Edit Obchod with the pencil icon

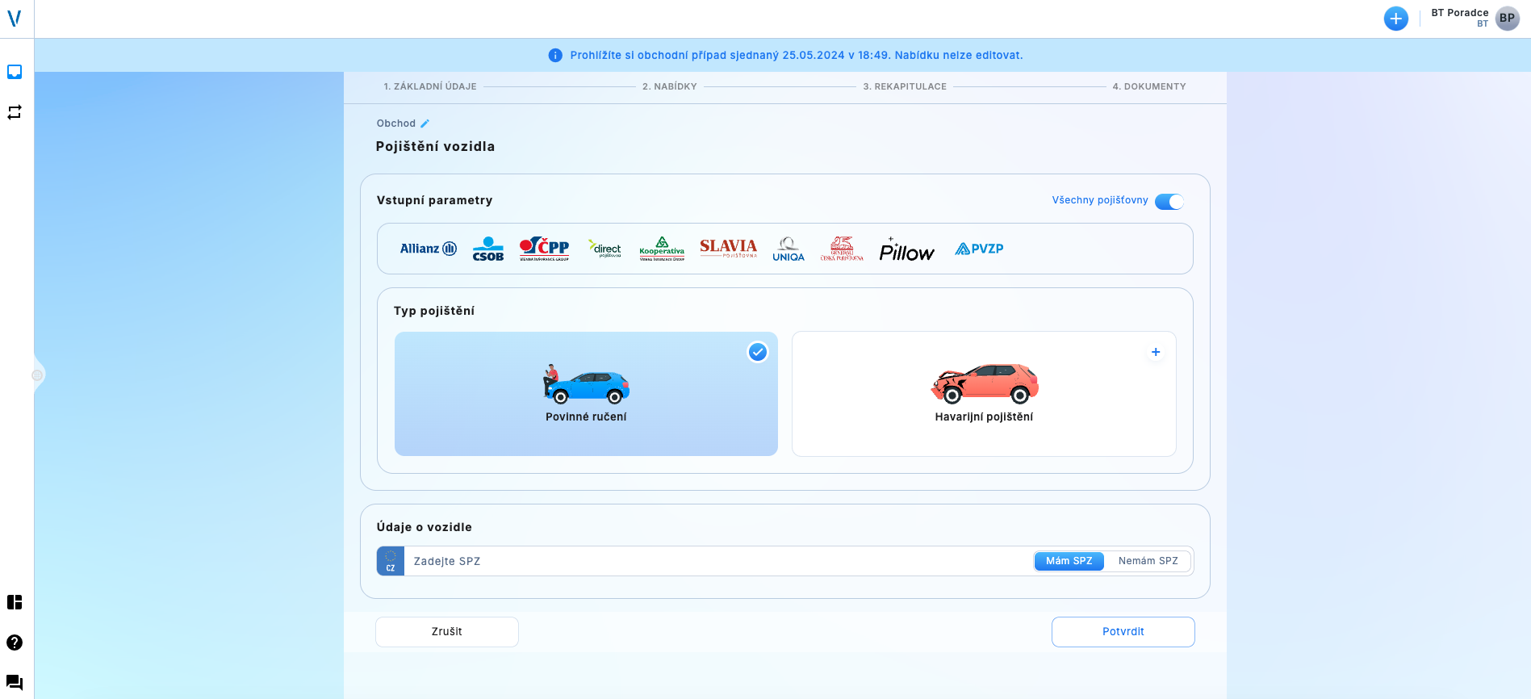click(425, 123)
